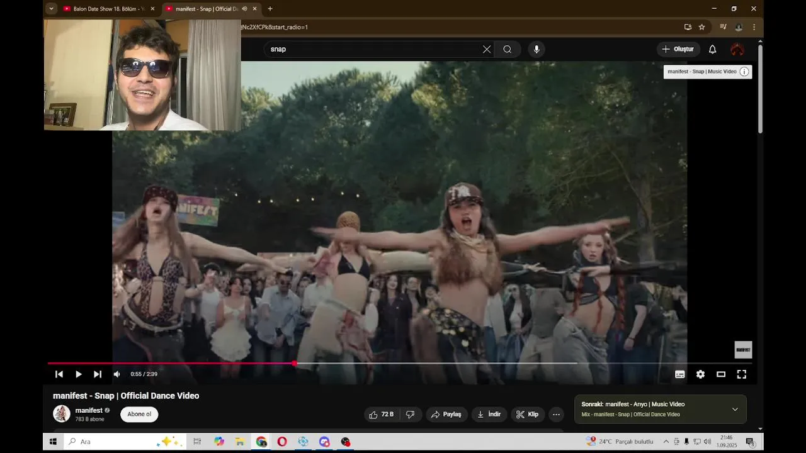Open the manifest channel name link
Image resolution: width=806 pixels, height=453 pixels.
point(89,410)
